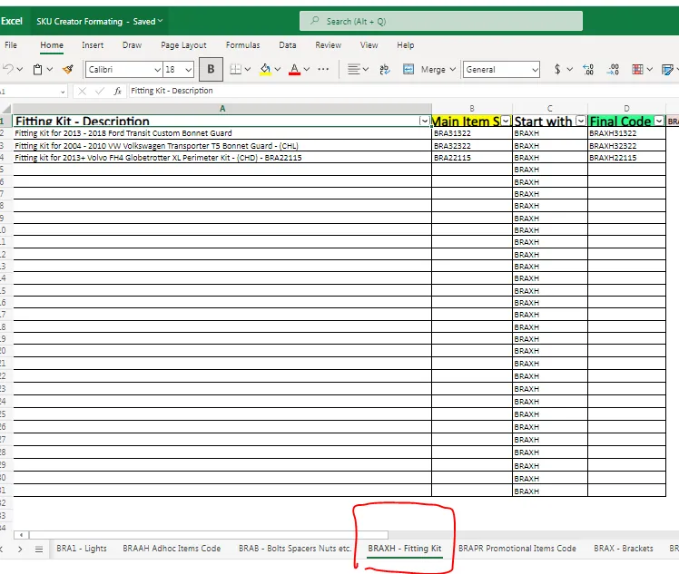Image resolution: width=679 pixels, height=574 pixels.
Task: Click the Undo icon
Action: click(x=8, y=69)
